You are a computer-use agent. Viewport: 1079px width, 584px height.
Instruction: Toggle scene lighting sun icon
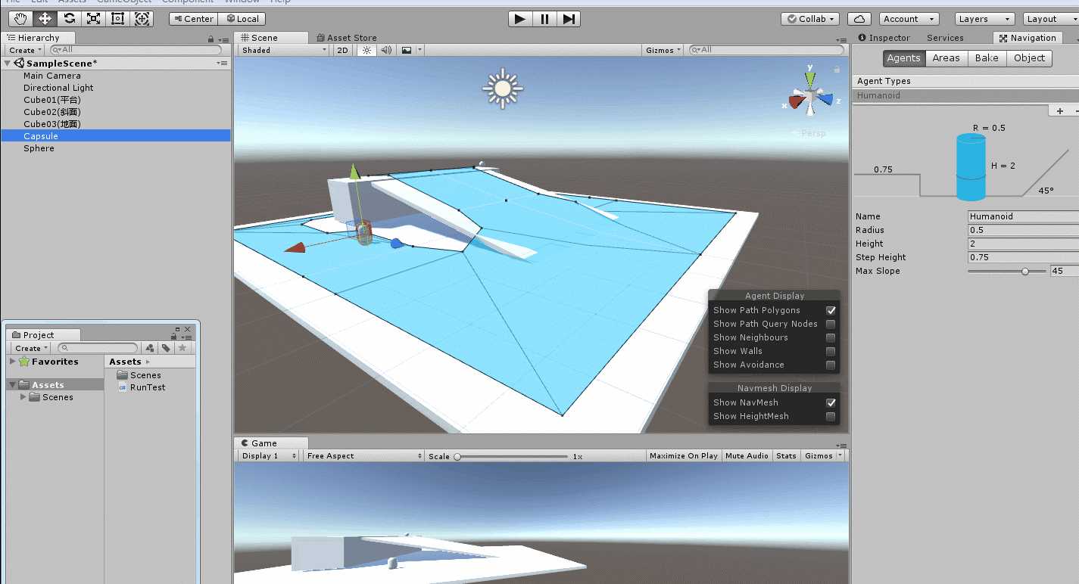point(366,50)
